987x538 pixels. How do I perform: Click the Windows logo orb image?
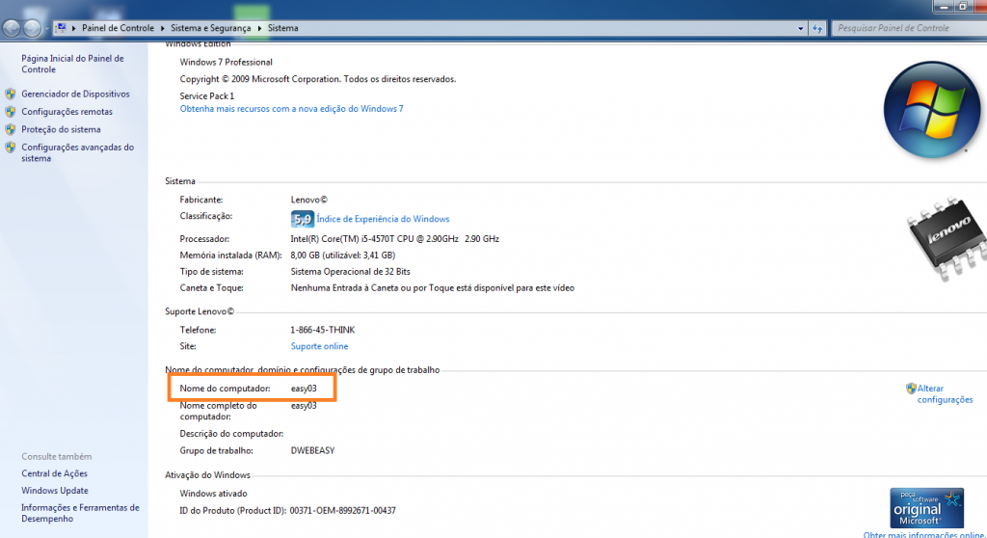pos(932,110)
